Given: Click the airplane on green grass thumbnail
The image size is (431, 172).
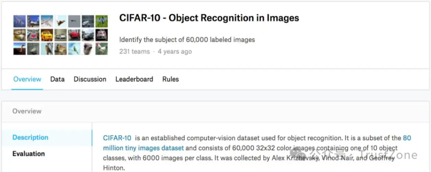Looking at the screenshot, I should [101, 21].
